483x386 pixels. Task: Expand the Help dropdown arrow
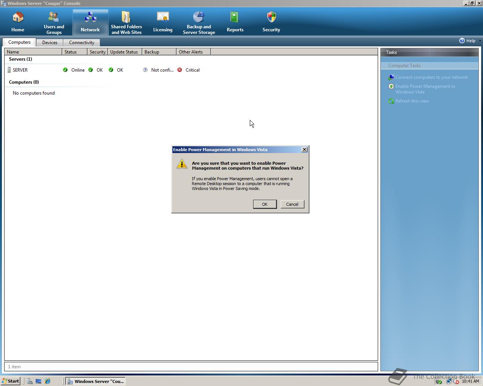(x=480, y=41)
